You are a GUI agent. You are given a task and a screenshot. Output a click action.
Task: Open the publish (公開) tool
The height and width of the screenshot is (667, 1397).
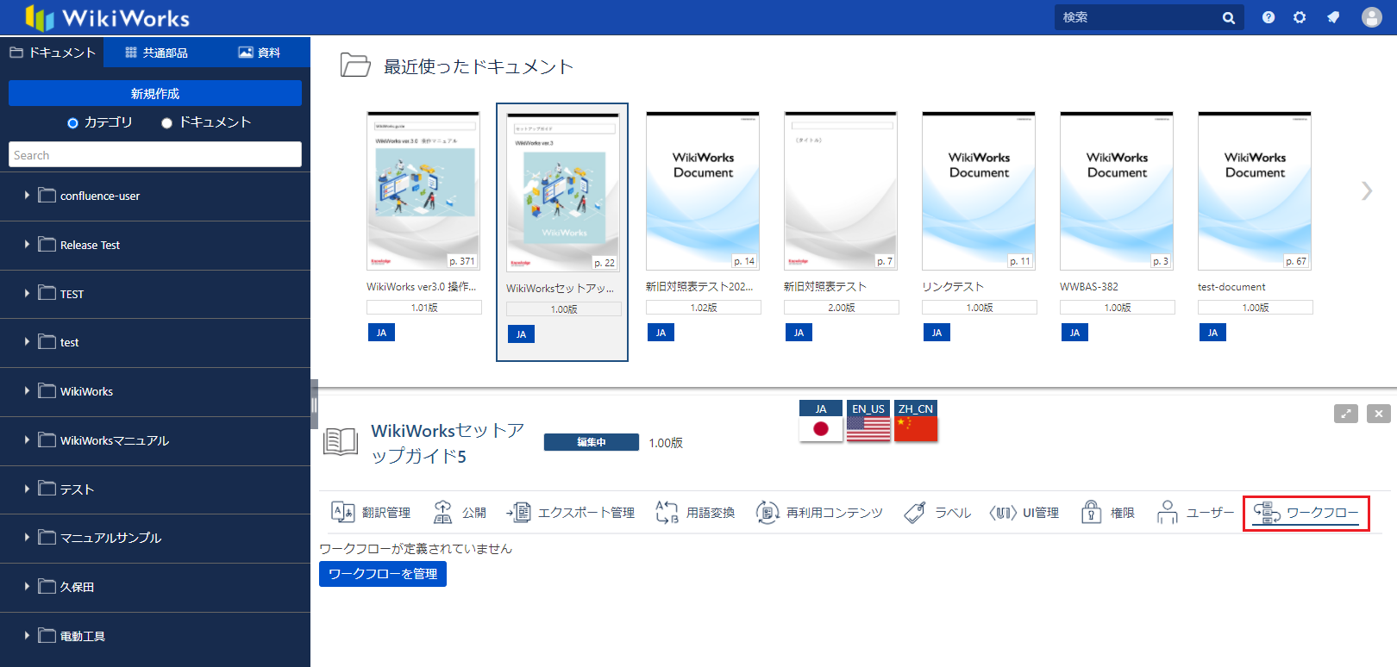pyautogui.click(x=442, y=512)
